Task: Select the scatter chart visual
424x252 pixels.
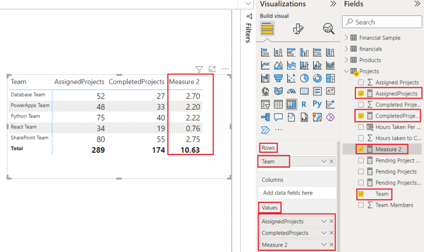Action: point(291,78)
